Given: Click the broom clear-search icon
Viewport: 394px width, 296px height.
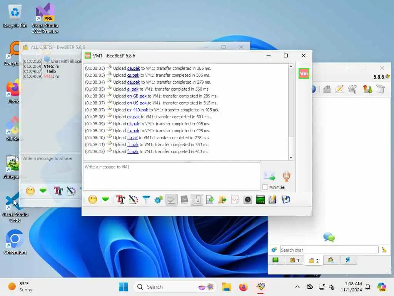Looking at the screenshot, I should (384, 250).
